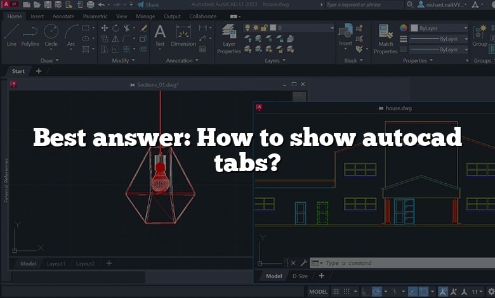Select the Line drawing tool
495x298 pixels.
(11, 35)
